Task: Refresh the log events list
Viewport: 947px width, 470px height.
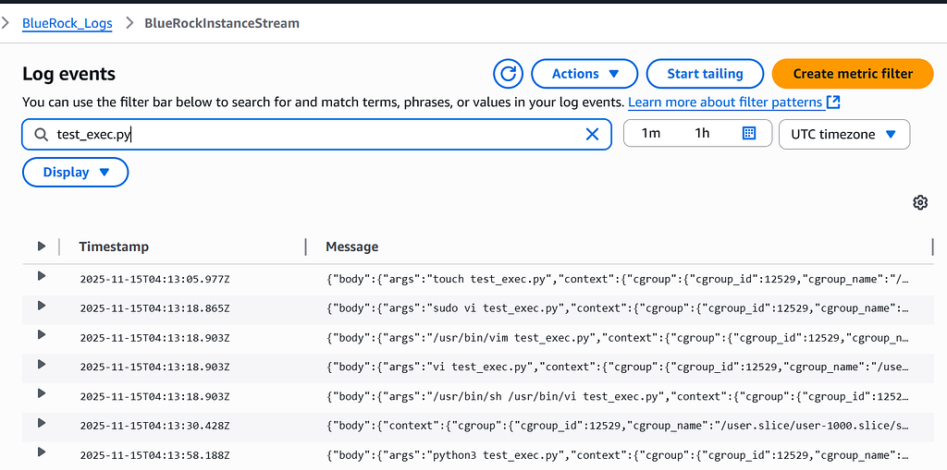Action: coord(508,74)
